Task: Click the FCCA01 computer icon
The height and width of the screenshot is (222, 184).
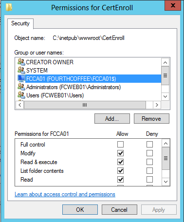Action: tap(21, 78)
